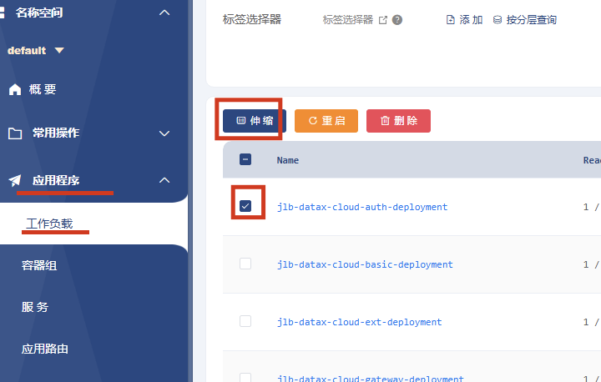Open the jlb-datax-cloud-auth-deployment link
The image size is (601, 382).
point(362,207)
